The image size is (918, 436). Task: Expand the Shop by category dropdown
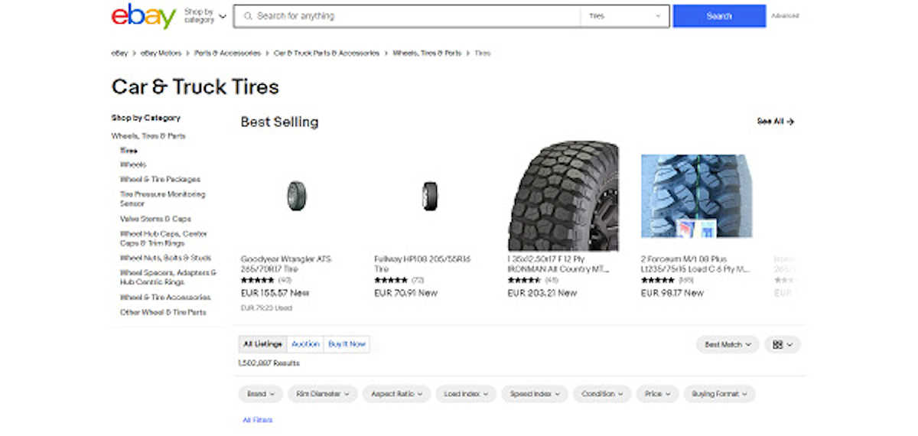tap(205, 16)
